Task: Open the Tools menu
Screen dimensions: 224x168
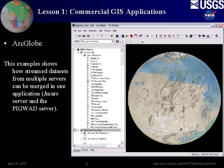Action: coord(100,30)
